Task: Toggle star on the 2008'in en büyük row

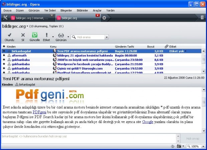Action: pyautogui.click(x=4, y=60)
